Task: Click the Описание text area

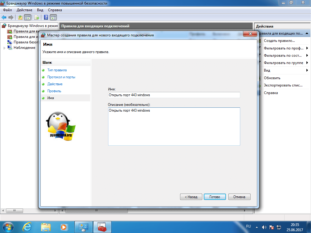Action: [x=174, y=126]
